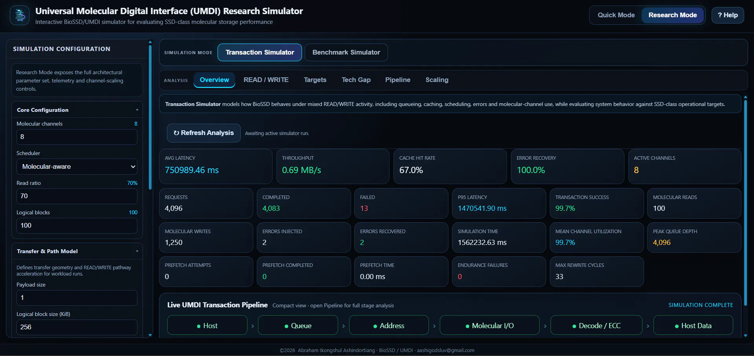This screenshot has width=754, height=356.
Task: Select the Decode / ECC pipeline stage
Action: pyautogui.click(x=597, y=325)
